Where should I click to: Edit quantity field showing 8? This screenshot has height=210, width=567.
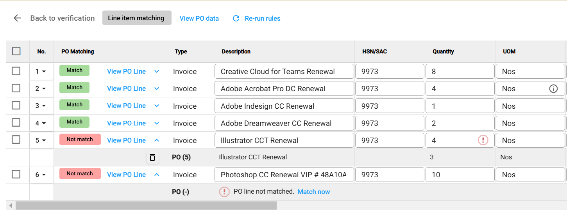(460, 72)
